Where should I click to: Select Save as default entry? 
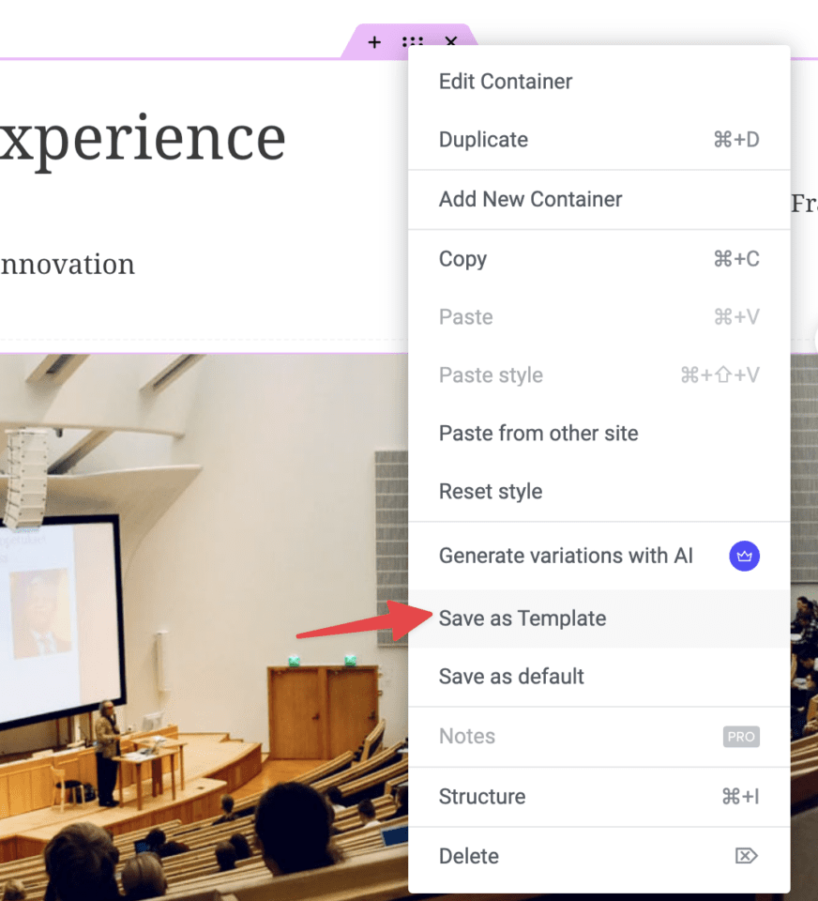click(x=511, y=677)
